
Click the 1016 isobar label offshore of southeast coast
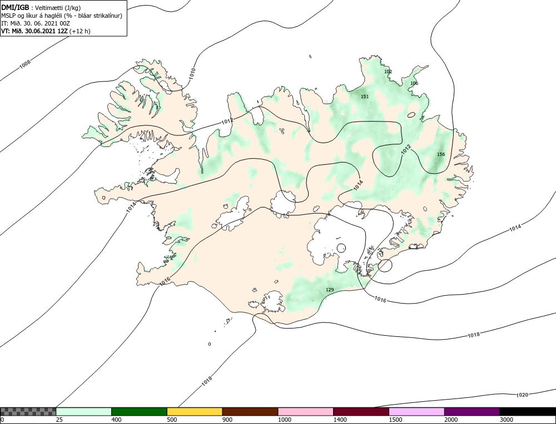pyautogui.click(x=380, y=300)
